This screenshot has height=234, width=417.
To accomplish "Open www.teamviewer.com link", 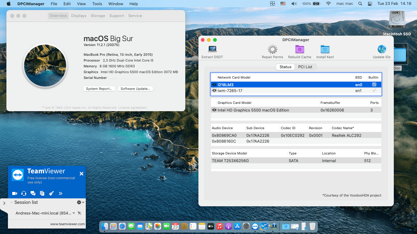I will pyautogui.click(x=67, y=224).
